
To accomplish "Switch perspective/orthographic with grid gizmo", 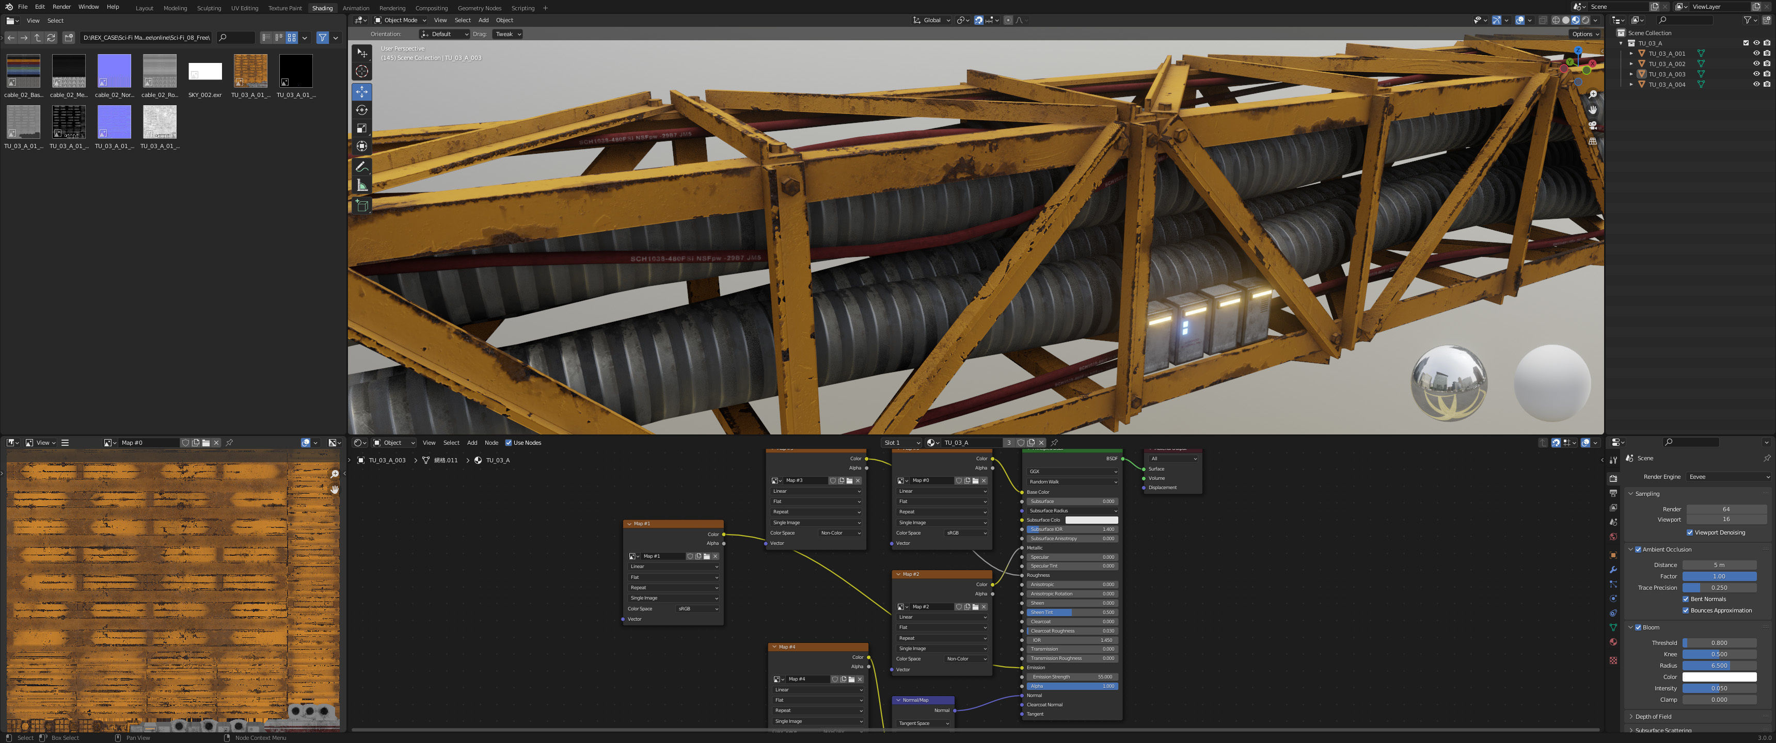I will 1593,141.
